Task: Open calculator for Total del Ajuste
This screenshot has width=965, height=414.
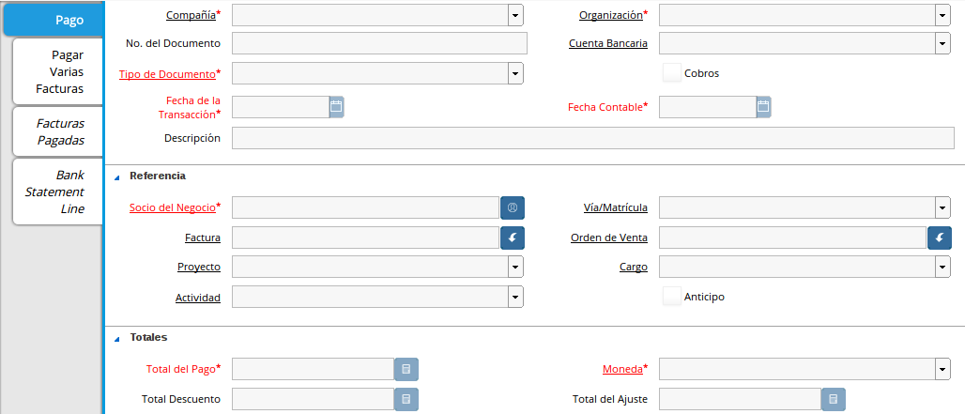Action: coord(834,399)
